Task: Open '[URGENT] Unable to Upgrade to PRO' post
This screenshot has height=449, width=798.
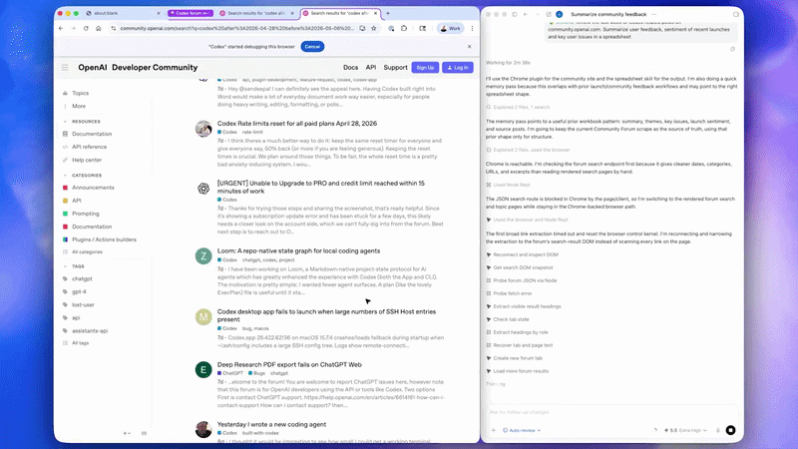Action: (x=320, y=187)
